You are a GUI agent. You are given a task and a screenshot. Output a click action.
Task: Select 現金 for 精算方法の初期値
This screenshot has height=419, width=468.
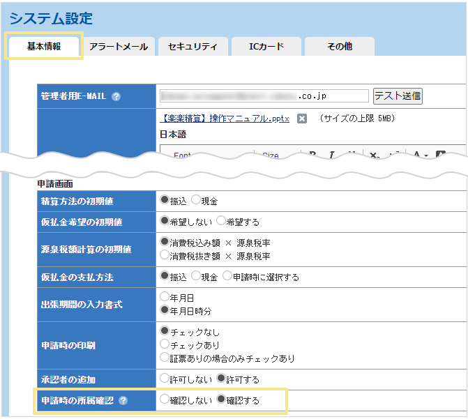(196, 201)
